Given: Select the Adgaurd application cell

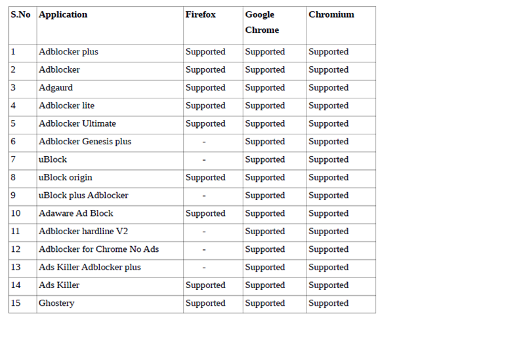Looking at the screenshot, I should [56, 88].
